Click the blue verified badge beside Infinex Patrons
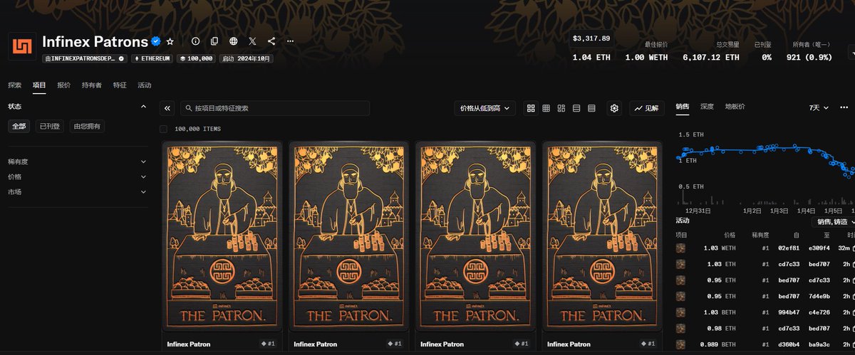Screen dimensions: 855x355 [155, 41]
